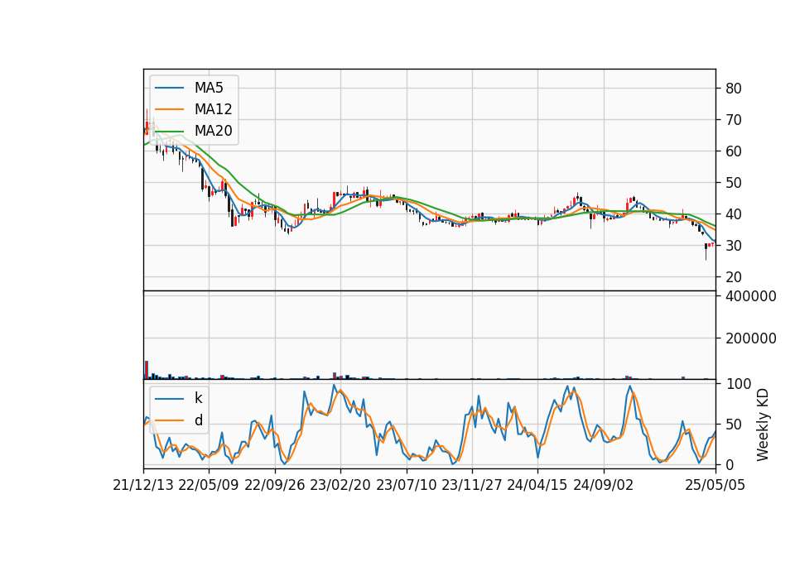Click the 23/07/10 date tick label
795x571 pixels.
[406, 485]
